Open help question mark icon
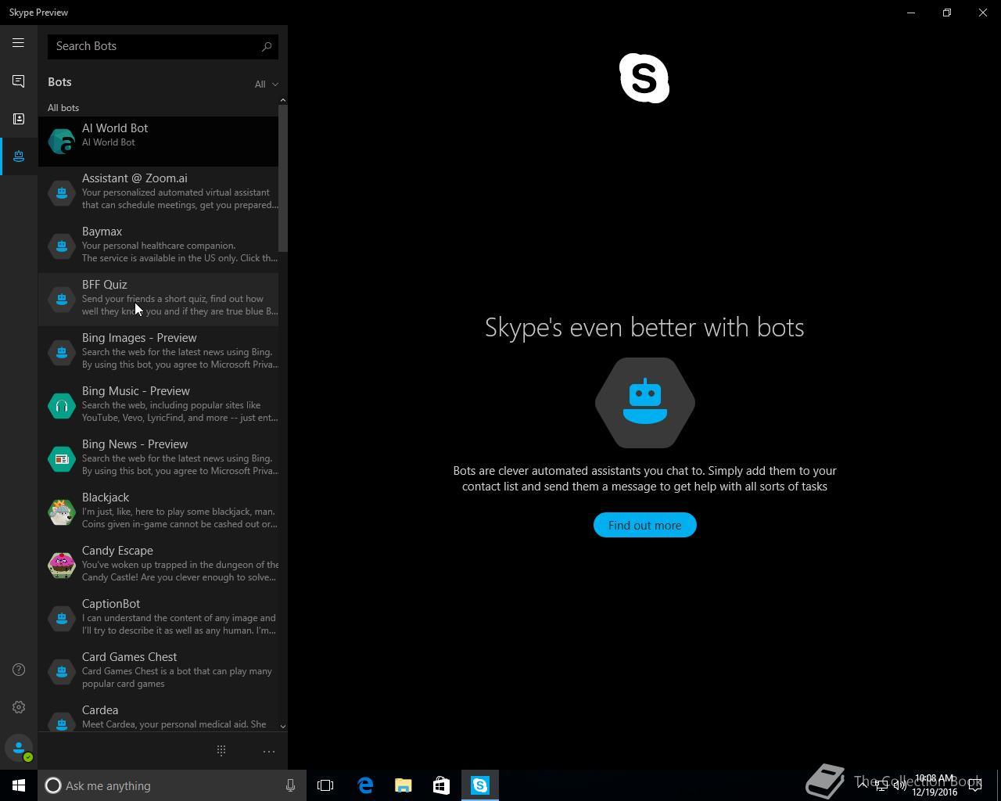 click(x=19, y=670)
